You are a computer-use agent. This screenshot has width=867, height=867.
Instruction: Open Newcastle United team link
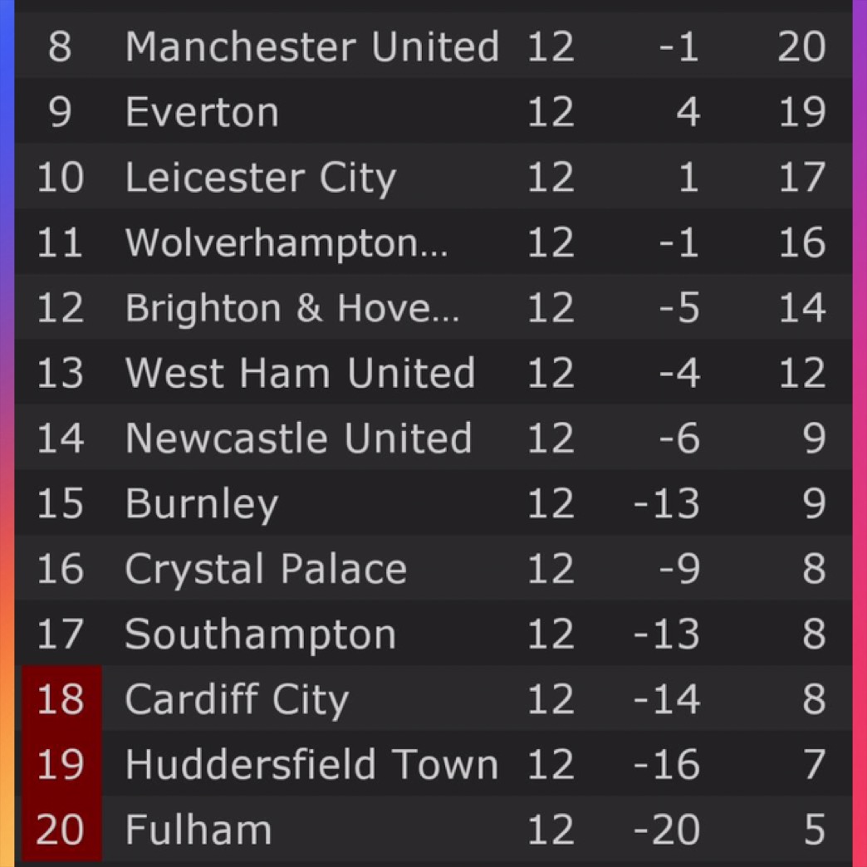coord(297,438)
